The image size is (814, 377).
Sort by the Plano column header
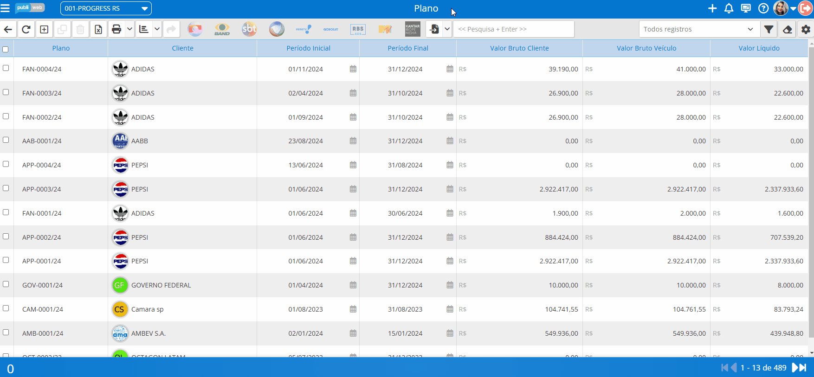pos(61,48)
